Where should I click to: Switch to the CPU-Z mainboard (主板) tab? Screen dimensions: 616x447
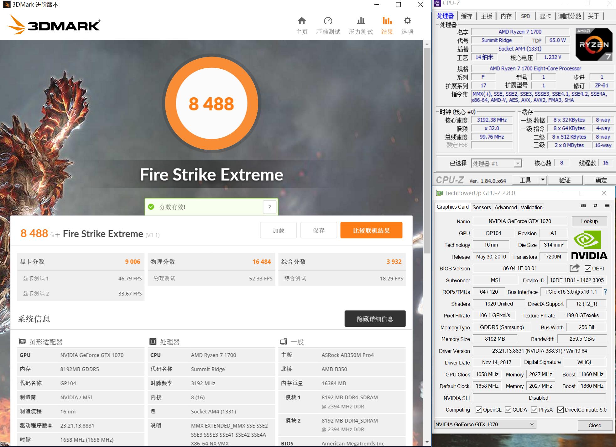tap(486, 16)
